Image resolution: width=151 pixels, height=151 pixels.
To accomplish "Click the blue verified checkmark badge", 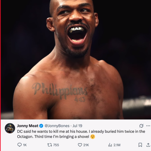I will (41, 126).
